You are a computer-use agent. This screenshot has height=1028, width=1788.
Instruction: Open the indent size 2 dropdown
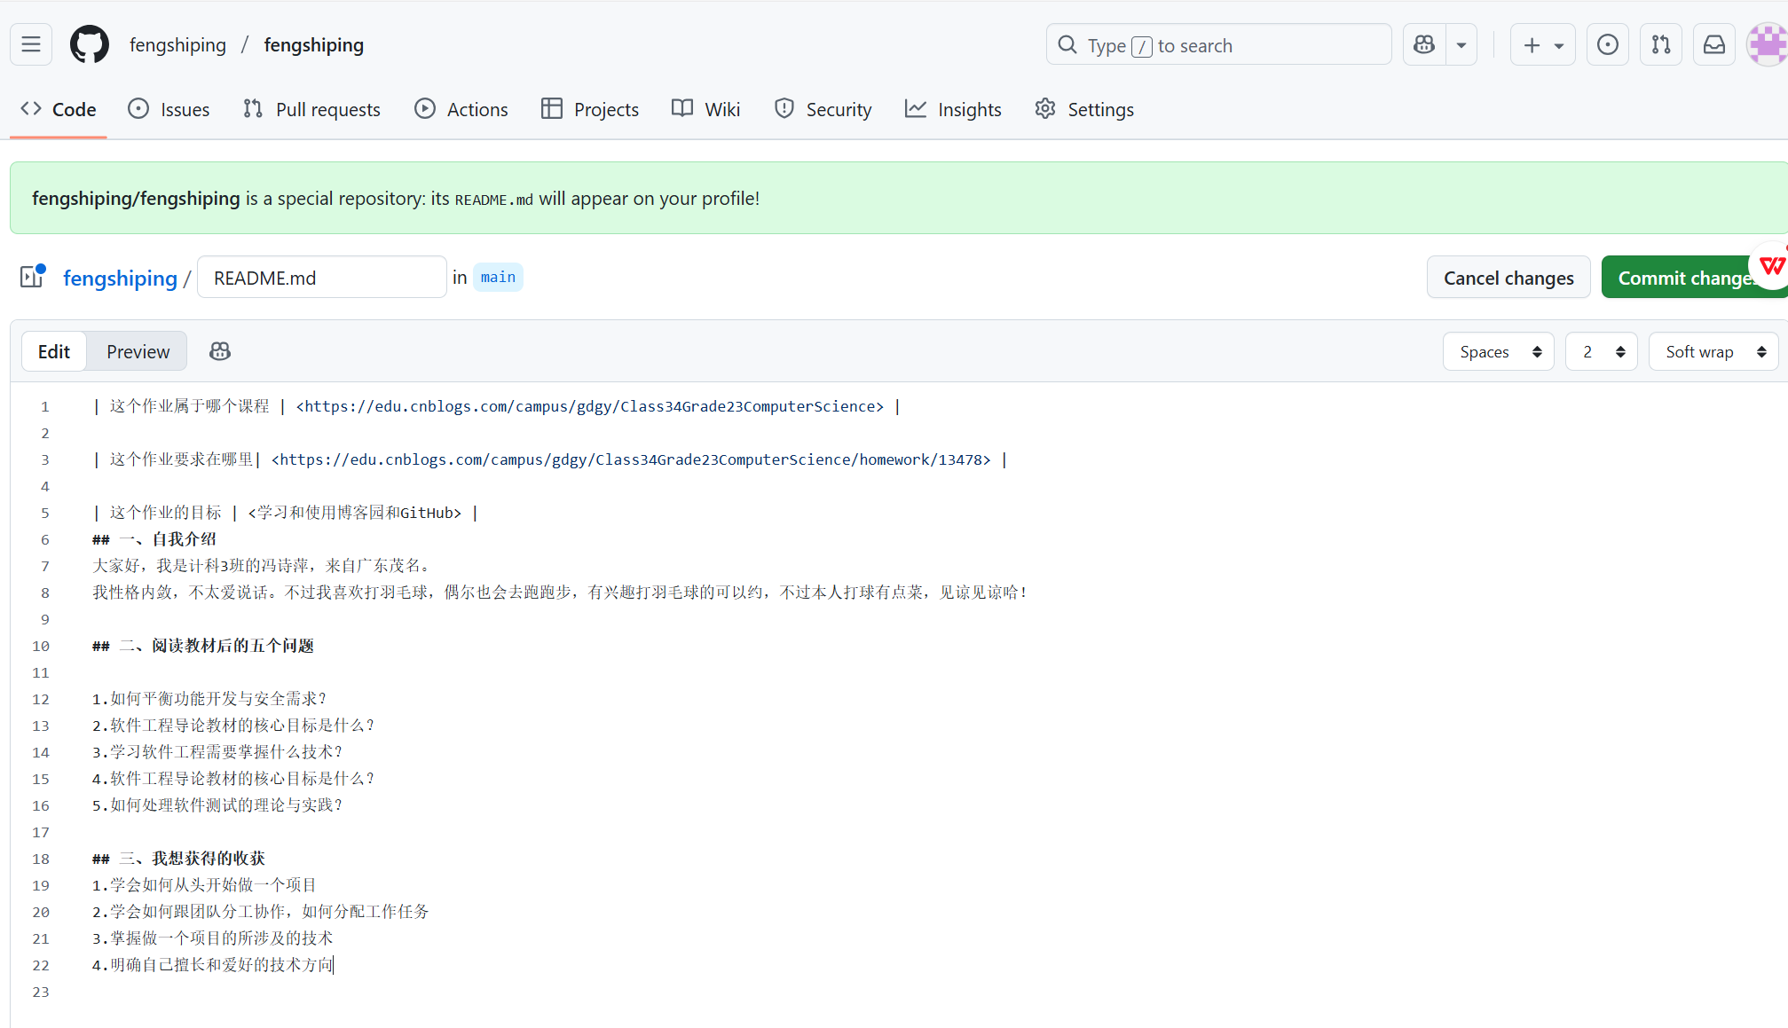[x=1601, y=351]
